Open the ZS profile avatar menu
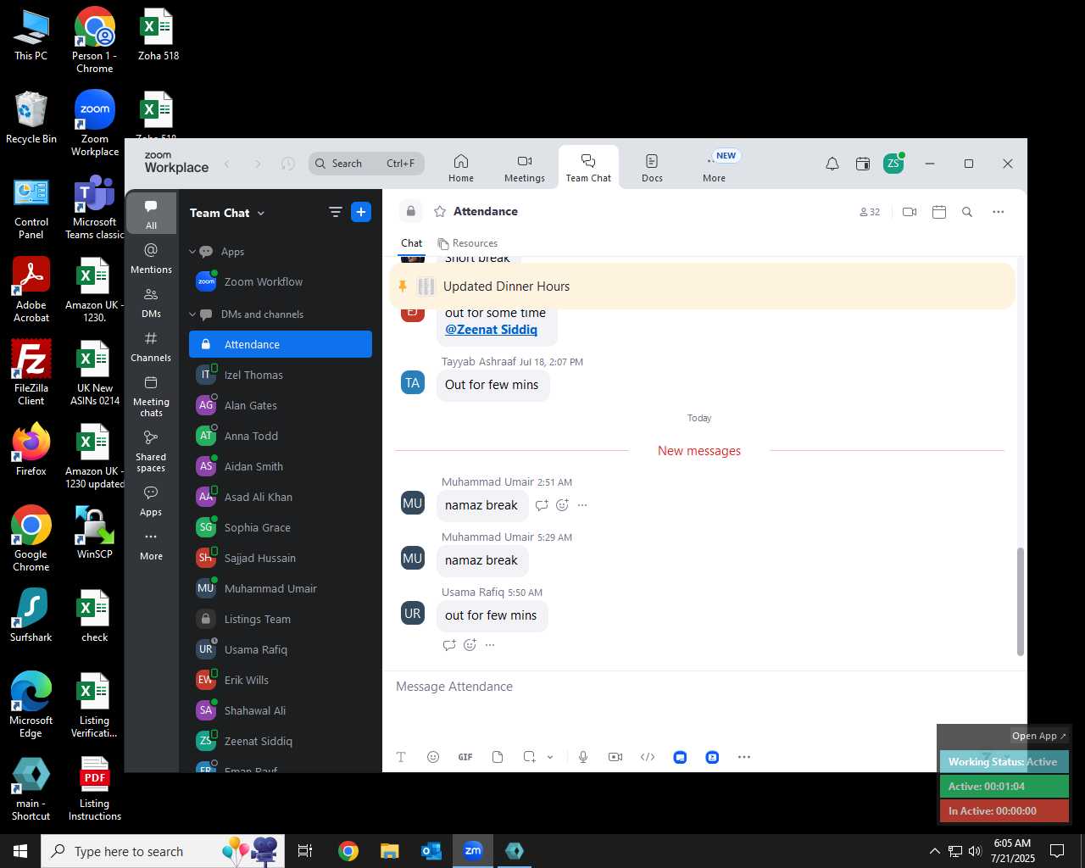The width and height of the screenshot is (1085, 868). (x=893, y=164)
